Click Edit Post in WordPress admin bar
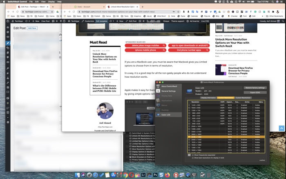 pos(131,21)
